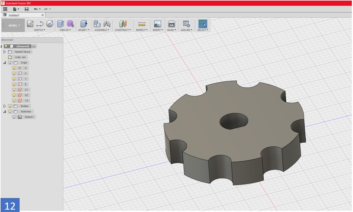Viewport: 353px width, 212px height.
Task: Click the Insert image icon
Action: (x=158, y=24)
